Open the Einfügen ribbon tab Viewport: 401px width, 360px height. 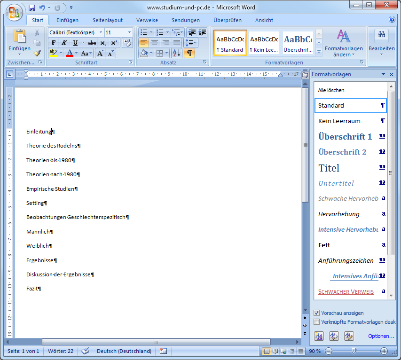tap(68, 20)
